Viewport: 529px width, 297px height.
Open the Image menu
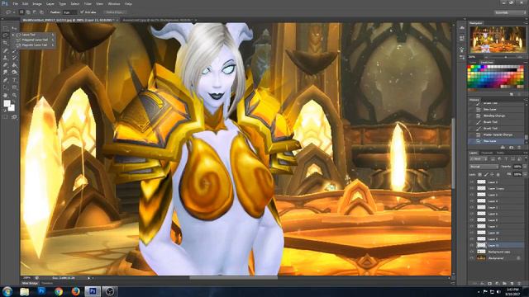(x=37, y=3)
